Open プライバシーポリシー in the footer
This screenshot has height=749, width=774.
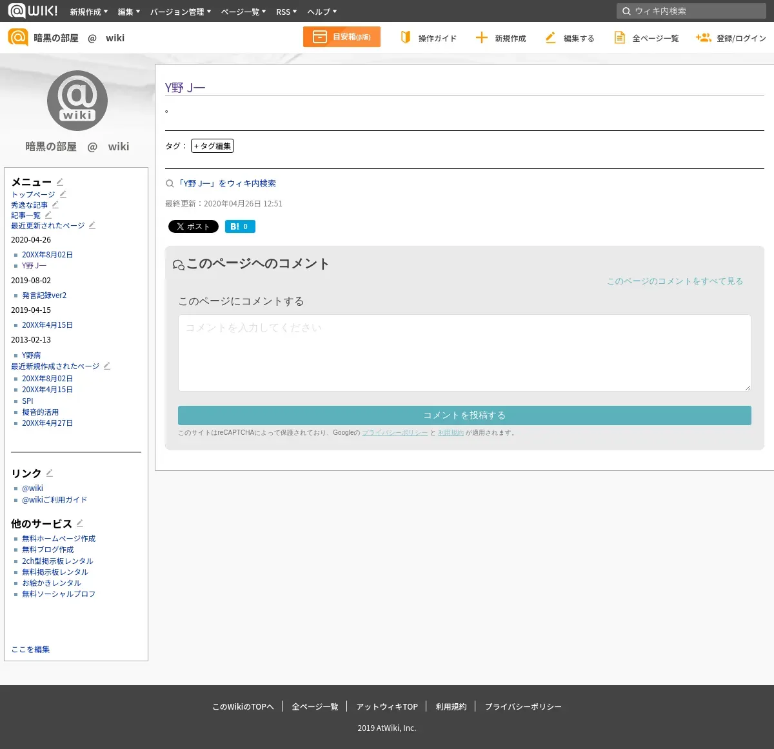coord(523,707)
